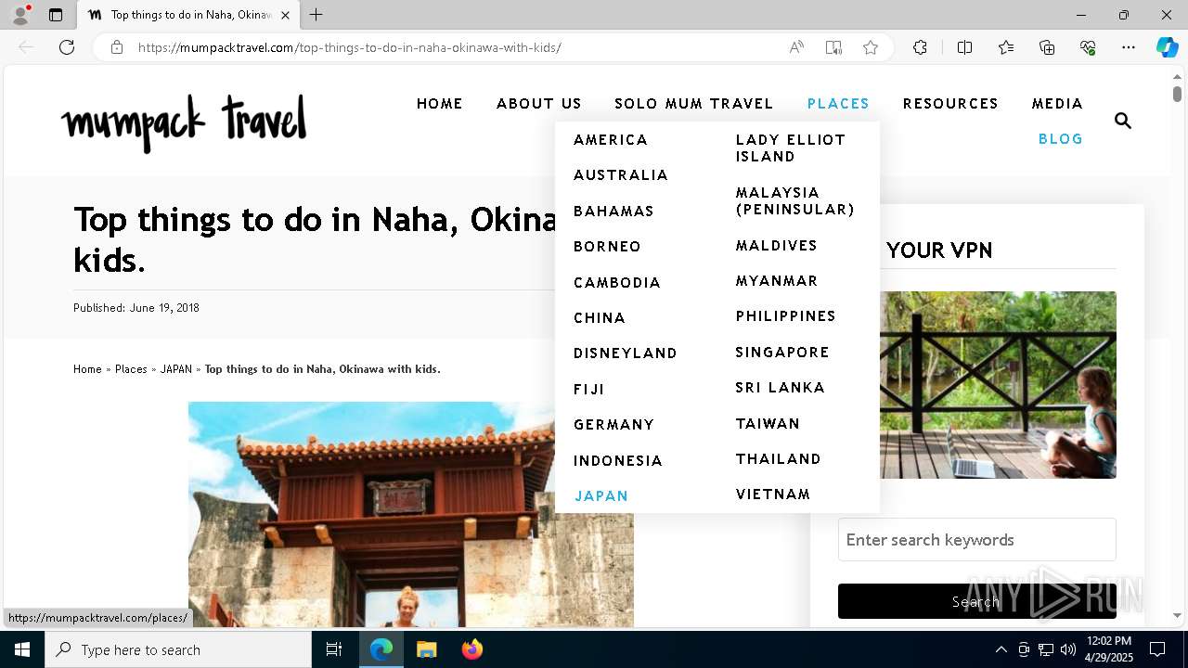Close the Naha Okinawa browser tab

point(285,15)
